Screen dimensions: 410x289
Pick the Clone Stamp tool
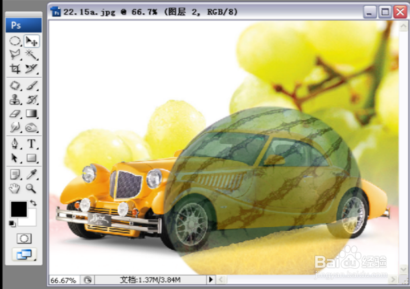(x=15, y=99)
